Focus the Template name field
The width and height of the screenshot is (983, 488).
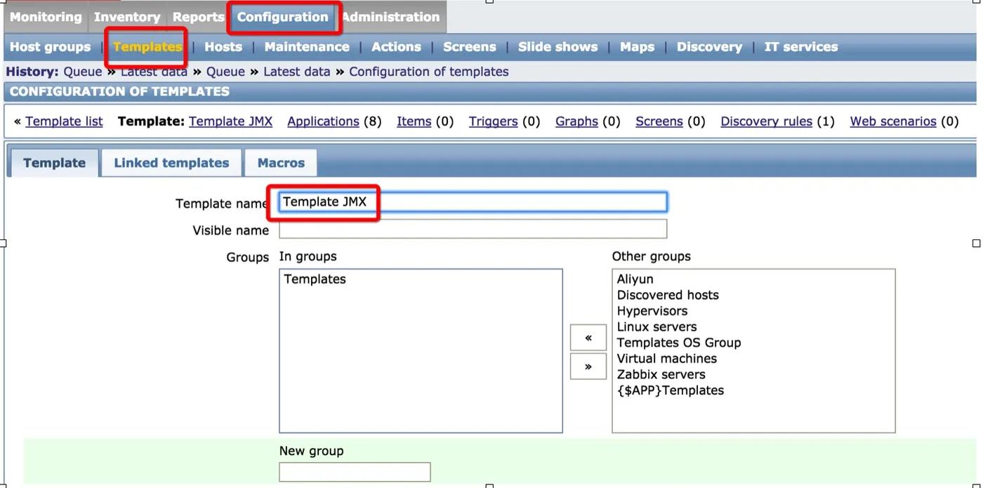tap(473, 202)
